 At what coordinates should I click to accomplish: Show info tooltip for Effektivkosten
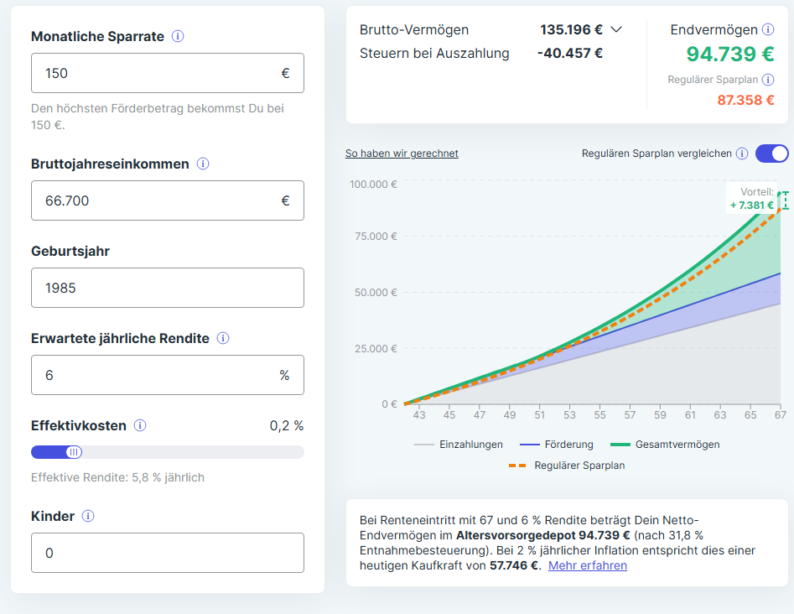coord(140,426)
